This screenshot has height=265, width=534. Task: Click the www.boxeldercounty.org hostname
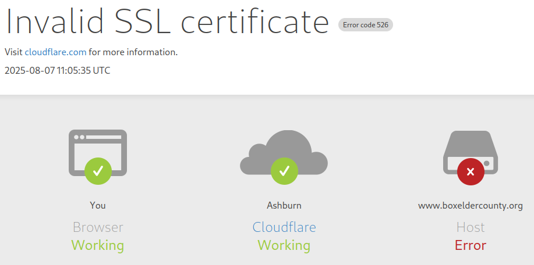[x=471, y=206]
